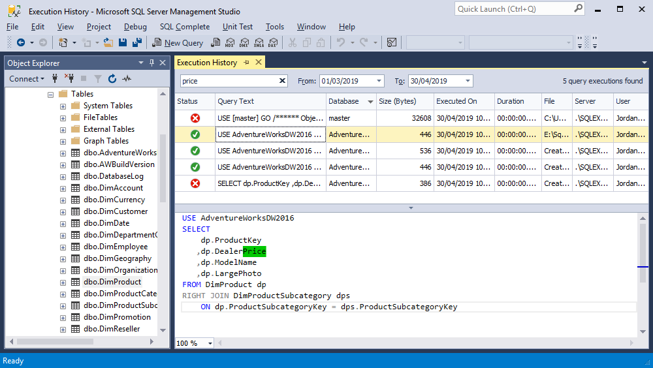Click the search magnifier in Quick Launch

579,8
